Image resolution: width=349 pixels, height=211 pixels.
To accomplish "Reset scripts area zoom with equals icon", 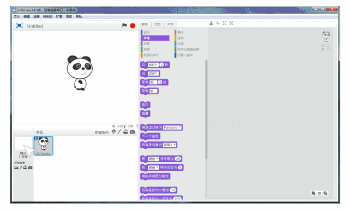I will tap(320, 193).
